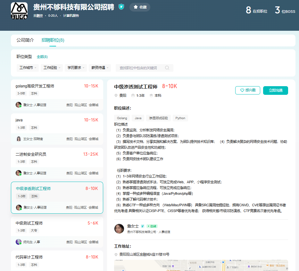Image resolution: width=299 pixels, height=271 pixels.
Task: Click 王女士·招聘者 recruiter name
Action: point(33,139)
